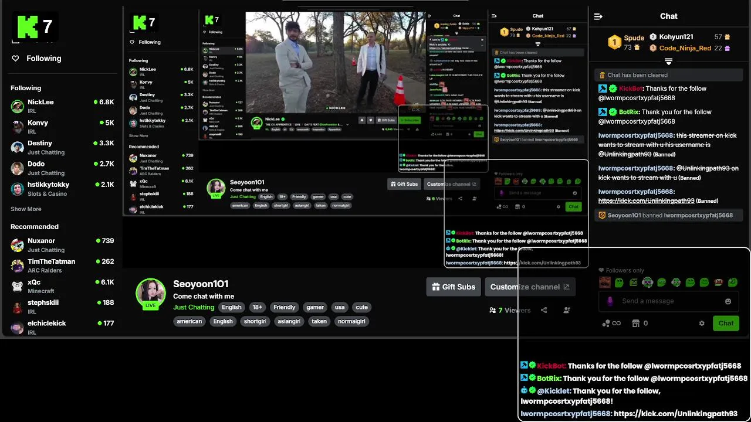
Task: Insert the mustached man face emote
Action: point(604,283)
